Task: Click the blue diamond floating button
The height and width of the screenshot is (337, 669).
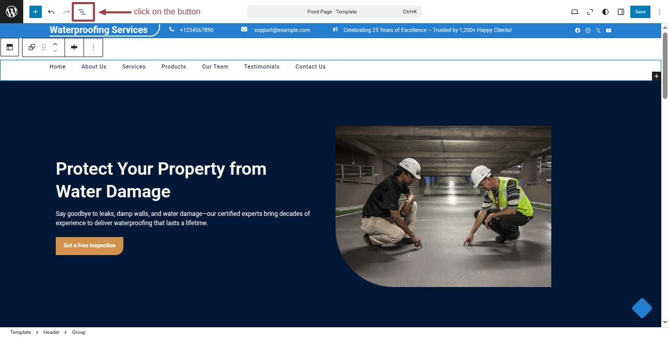Action: pos(642,308)
